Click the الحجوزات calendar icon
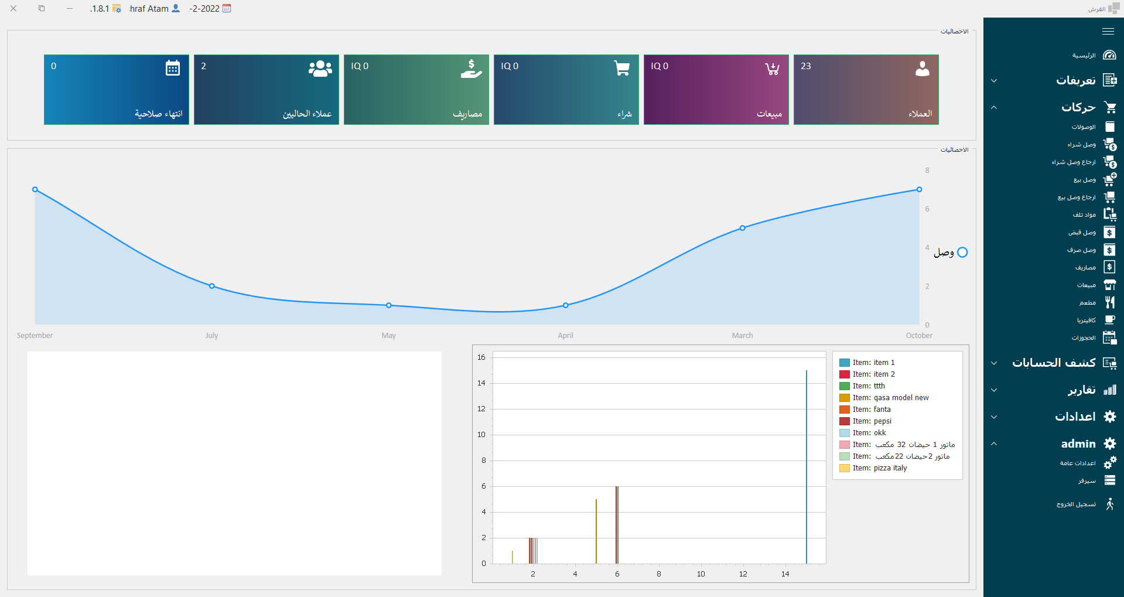Viewport: 1124px width, 597px height. (1109, 337)
